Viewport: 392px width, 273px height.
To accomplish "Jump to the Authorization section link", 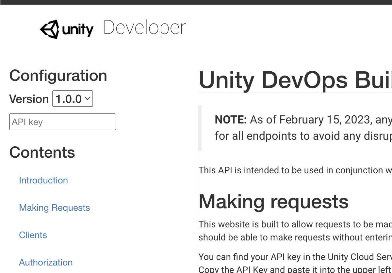I will [46, 262].
